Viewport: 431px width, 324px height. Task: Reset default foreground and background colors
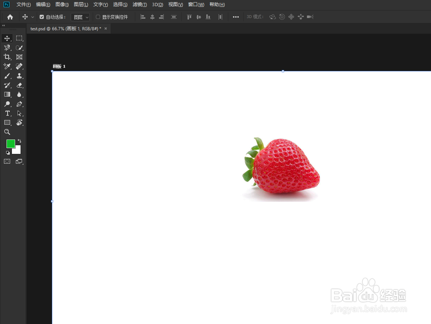tap(8, 153)
